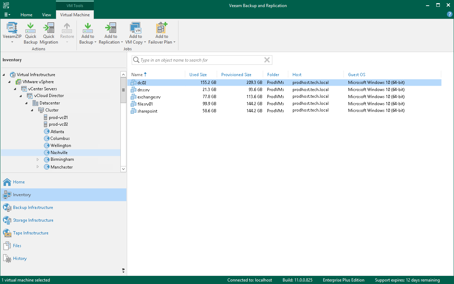Click the Storage Infrastructure icon
This screenshot has height=284, width=454.
tap(7, 220)
